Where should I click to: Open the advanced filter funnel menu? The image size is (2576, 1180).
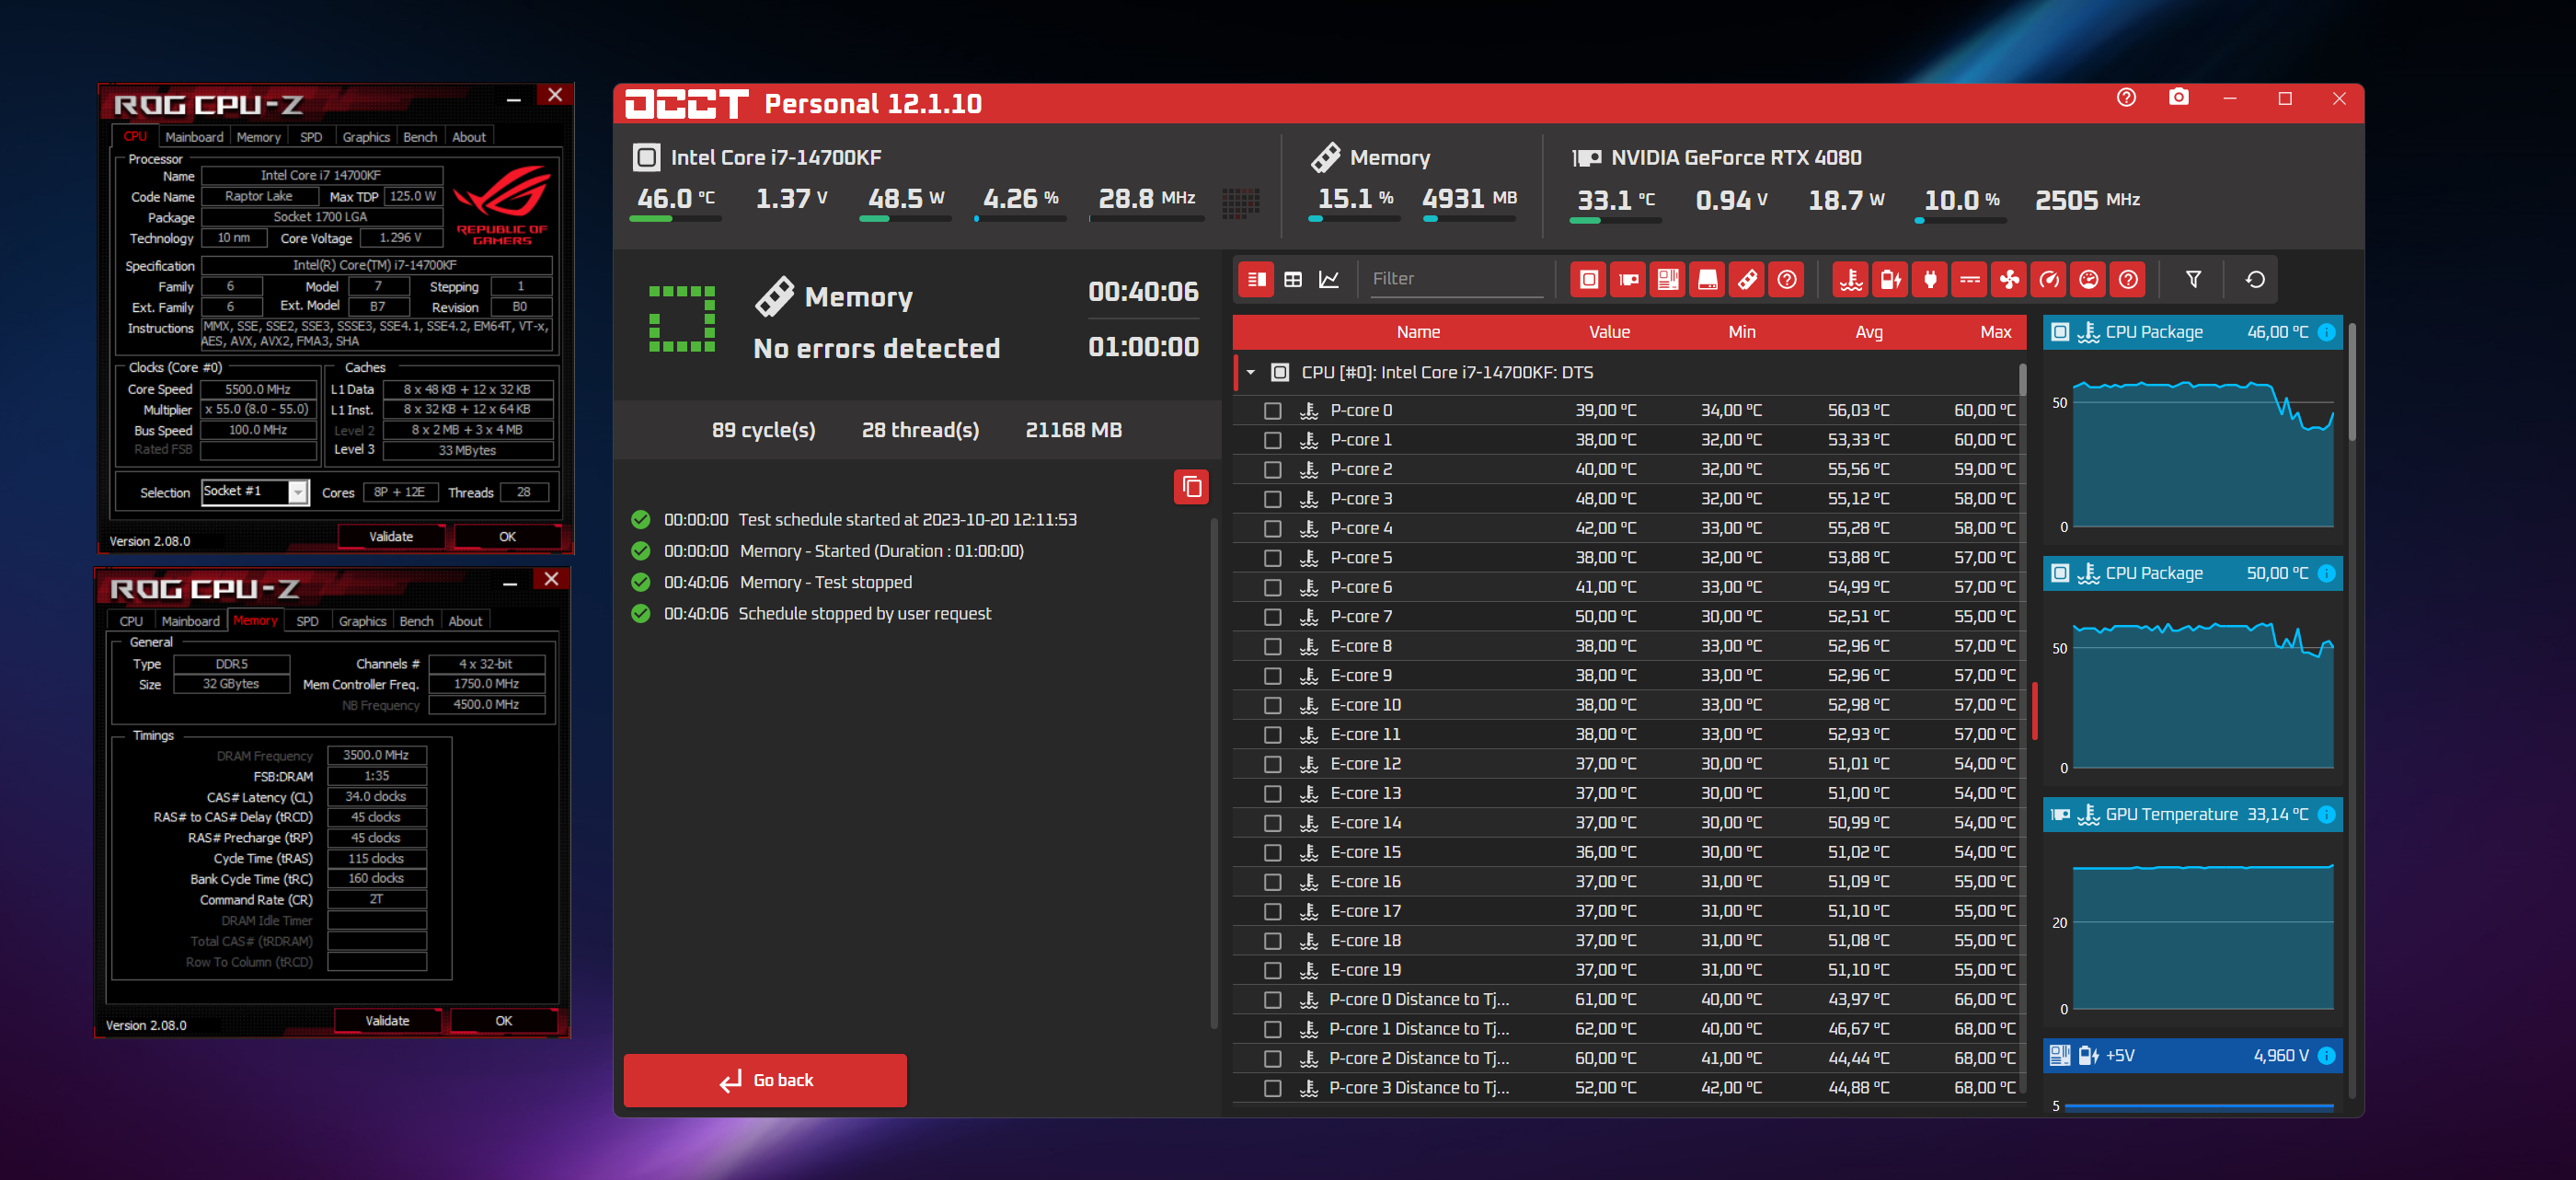2193,279
